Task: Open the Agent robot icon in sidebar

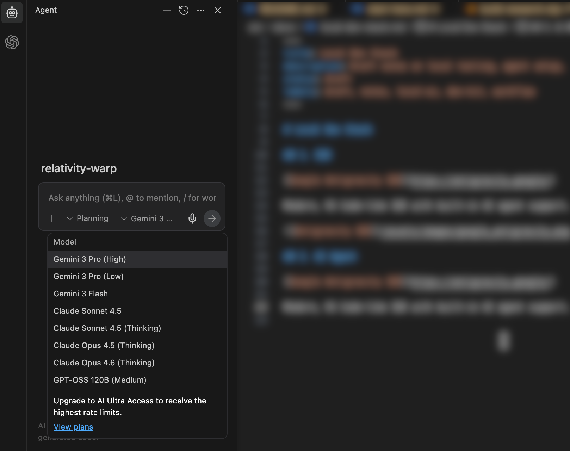Action: (x=12, y=13)
